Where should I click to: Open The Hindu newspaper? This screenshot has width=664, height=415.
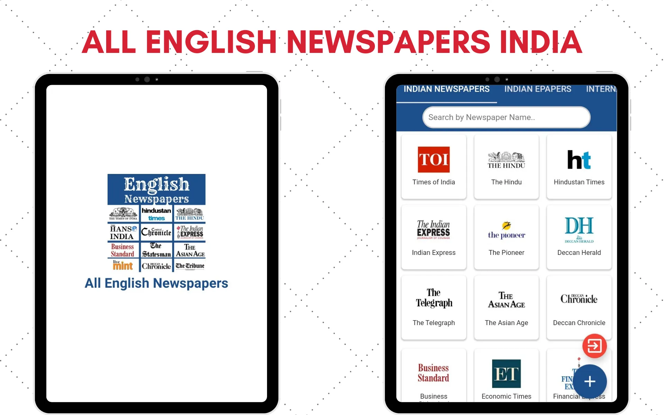(x=506, y=165)
